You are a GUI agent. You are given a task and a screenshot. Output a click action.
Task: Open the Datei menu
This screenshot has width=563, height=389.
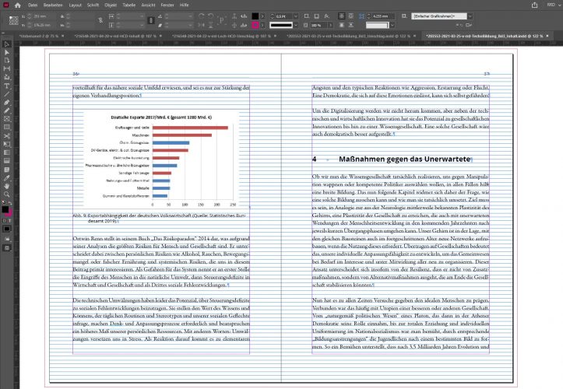click(x=33, y=5)
